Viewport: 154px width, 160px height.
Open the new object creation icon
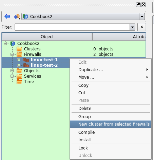pyautogui.click(x=17, y=17)
